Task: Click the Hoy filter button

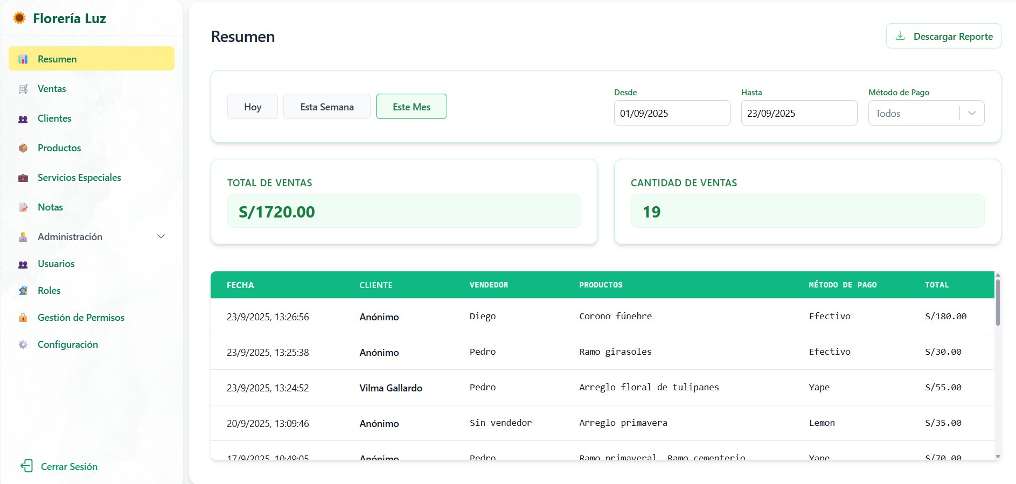Action: 253,107
